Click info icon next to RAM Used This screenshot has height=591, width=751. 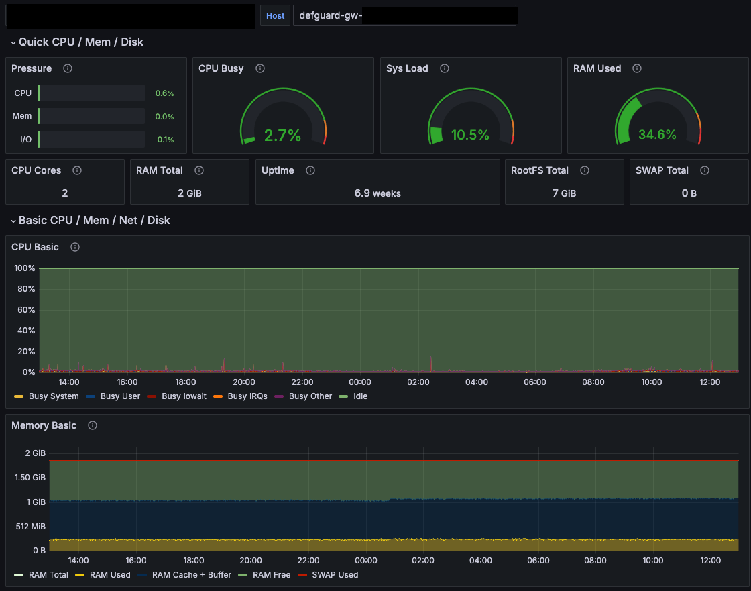tap(637, 68)
